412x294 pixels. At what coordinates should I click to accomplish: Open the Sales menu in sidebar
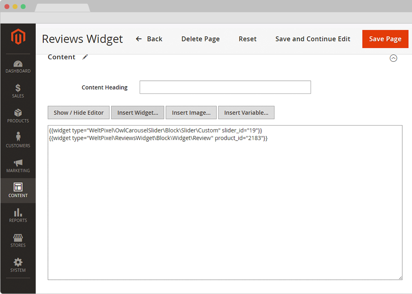[x=18, y=91]
